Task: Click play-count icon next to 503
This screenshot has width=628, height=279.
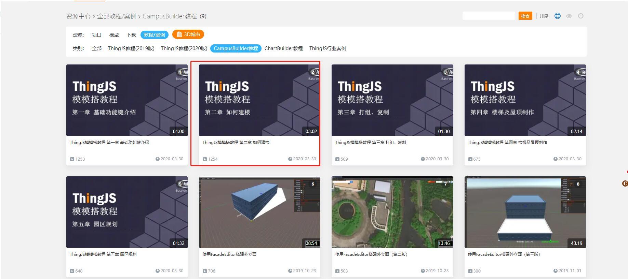Action: click(x=337, y=271)
